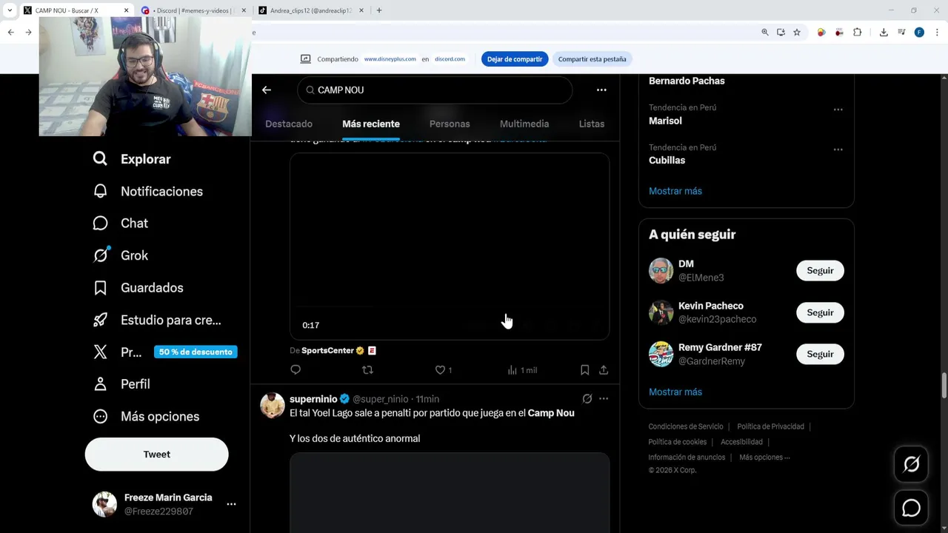Follow Remy Gardner #87
The image size is (948, 533).
tap(820, 355)
